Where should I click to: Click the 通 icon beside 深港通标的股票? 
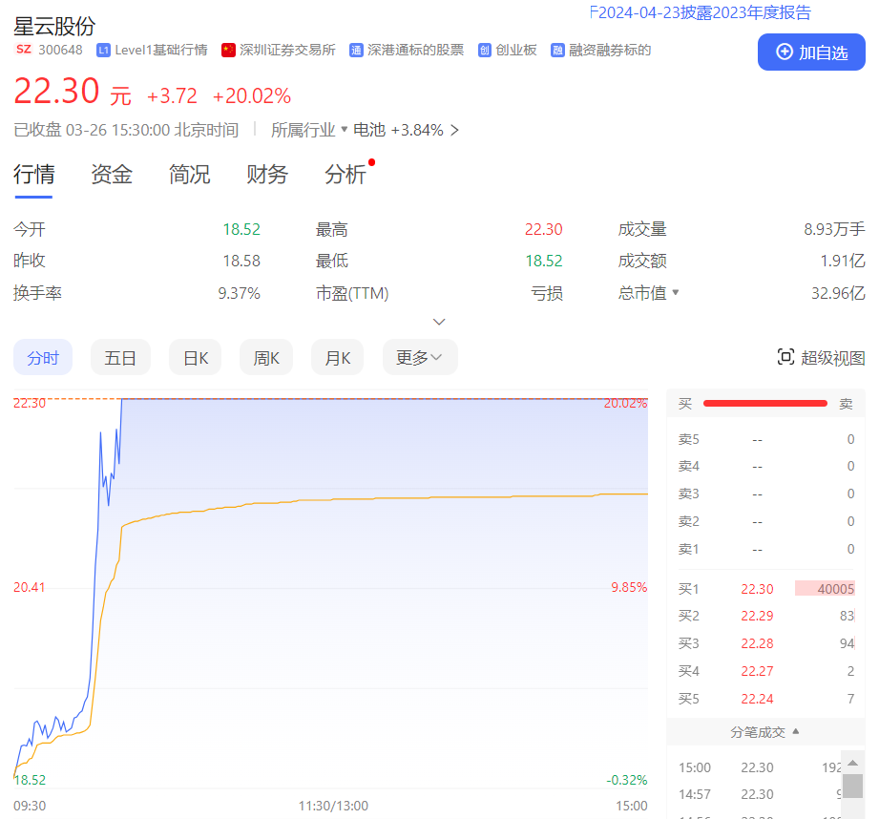pos(356,51)
